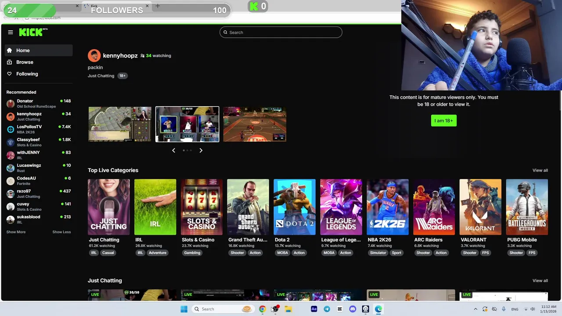Image resolution: width=562 pixels, height=316 pixels.
Task: Select cuvey avatar in recommended list
Action: click(x=11, y=207)
